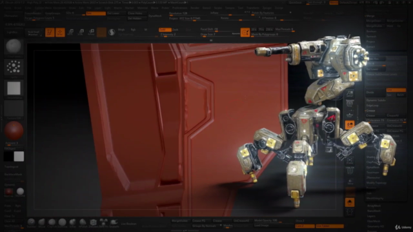
Task: Click the Frame icon on the right shelf
Action: [x=350, y=160]
